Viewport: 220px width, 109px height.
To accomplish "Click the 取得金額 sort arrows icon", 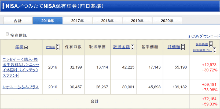I will pos(132,47).
